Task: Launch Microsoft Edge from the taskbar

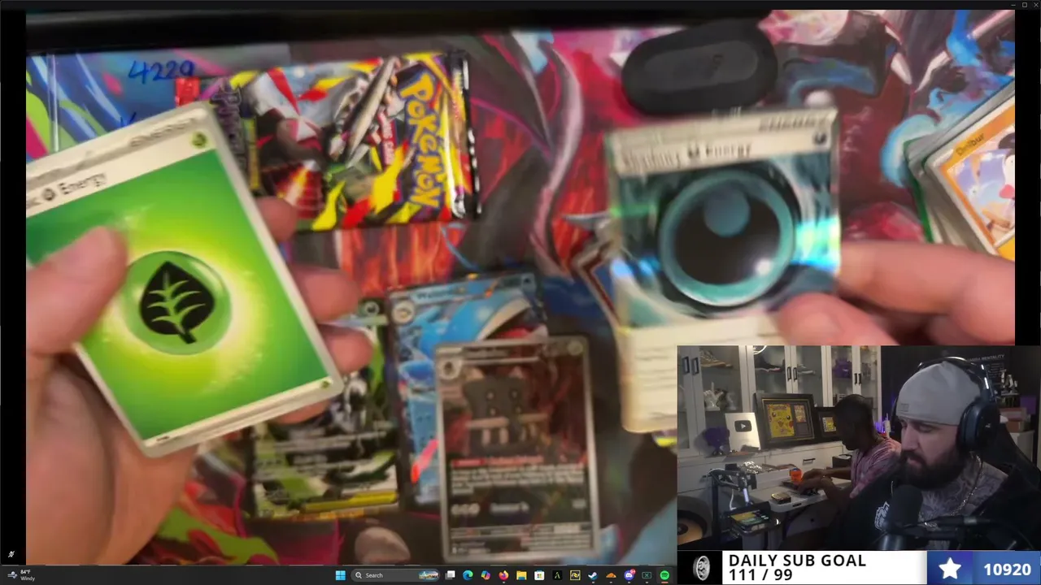Action: point(468,575)
